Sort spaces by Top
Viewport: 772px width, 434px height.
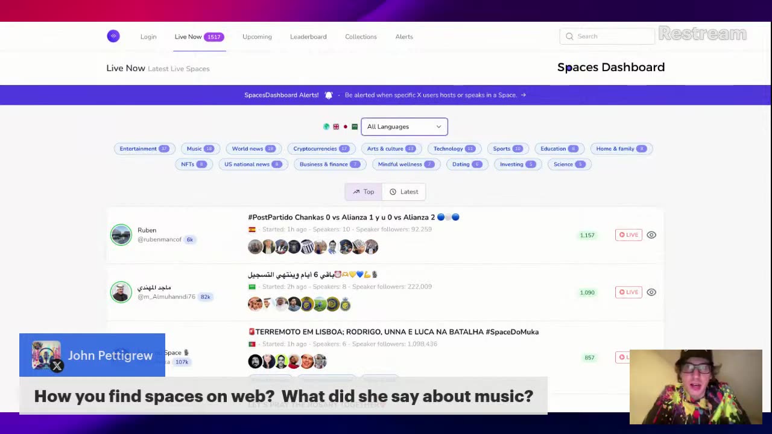[x=364, y=192]
